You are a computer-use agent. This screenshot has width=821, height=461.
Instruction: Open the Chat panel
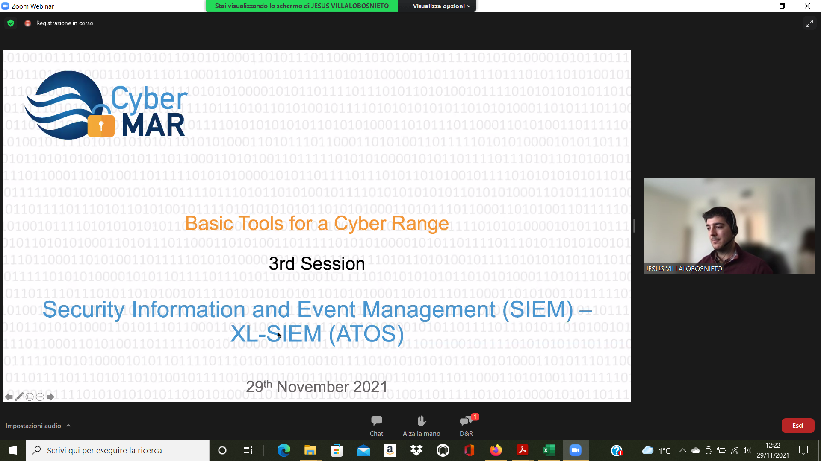coord(376,425)
